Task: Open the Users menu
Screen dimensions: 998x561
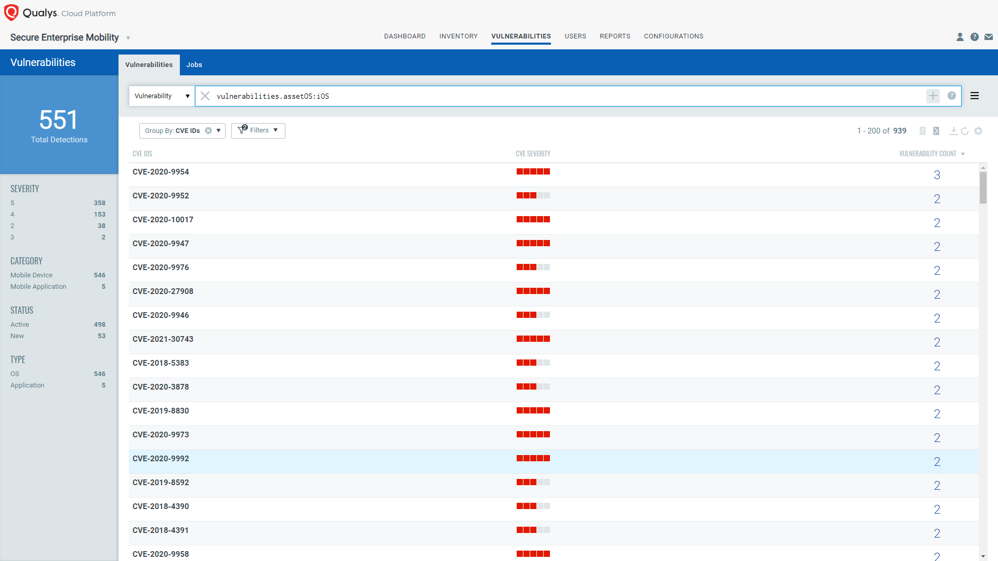Action: pyautogui.click(x=575, y=36)
